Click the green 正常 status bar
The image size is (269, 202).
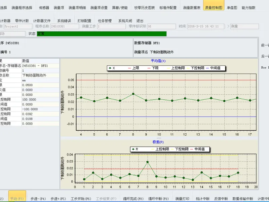(102, 34)
